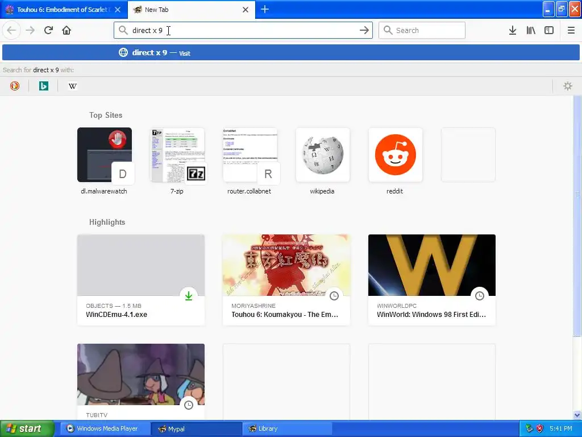This screenshot has height=437, width=582.
Task: Click the 5:41 PM system clock
Action: pos(561,428)
